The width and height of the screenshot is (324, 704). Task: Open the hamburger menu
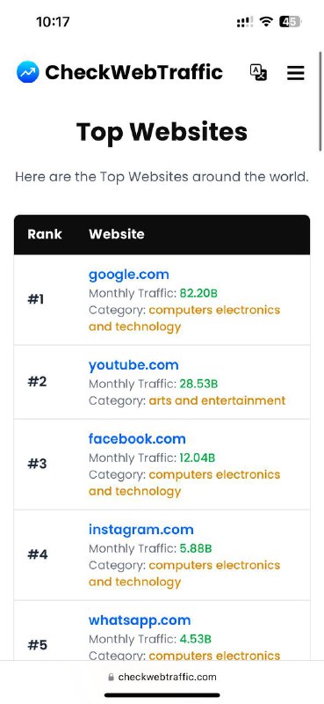point(295,73)
